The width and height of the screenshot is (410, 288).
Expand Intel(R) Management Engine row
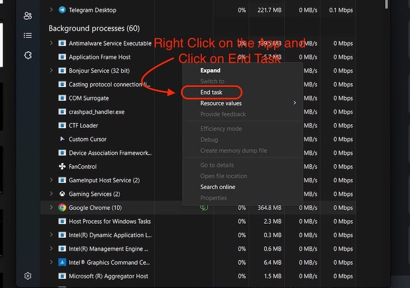point(51,248)
